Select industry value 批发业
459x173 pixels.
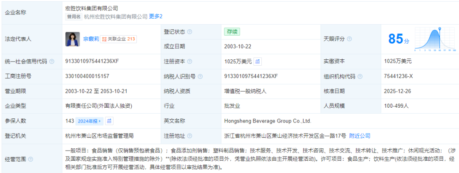(x=232, y=106)
